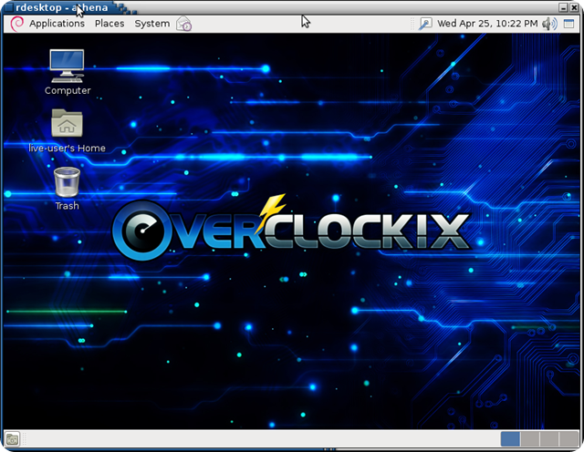This screenshot has width=584, height=452.
Task: Open the volume control speaker icon
Action: (549, 24)
